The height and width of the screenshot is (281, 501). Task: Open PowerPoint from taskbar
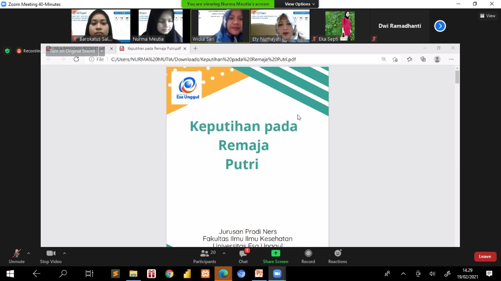pyautogui.click(x=259, y=274)
